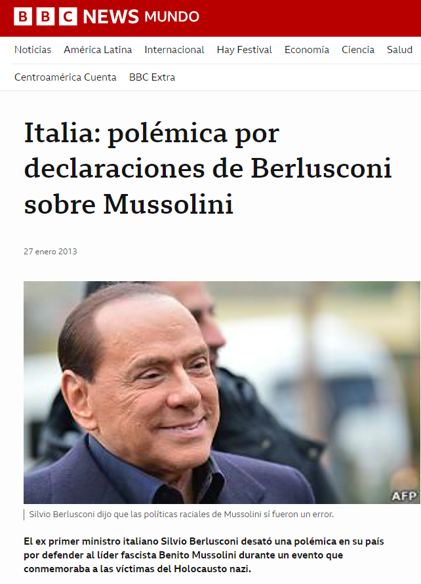Go to the Salud section

tap(399, 50)
